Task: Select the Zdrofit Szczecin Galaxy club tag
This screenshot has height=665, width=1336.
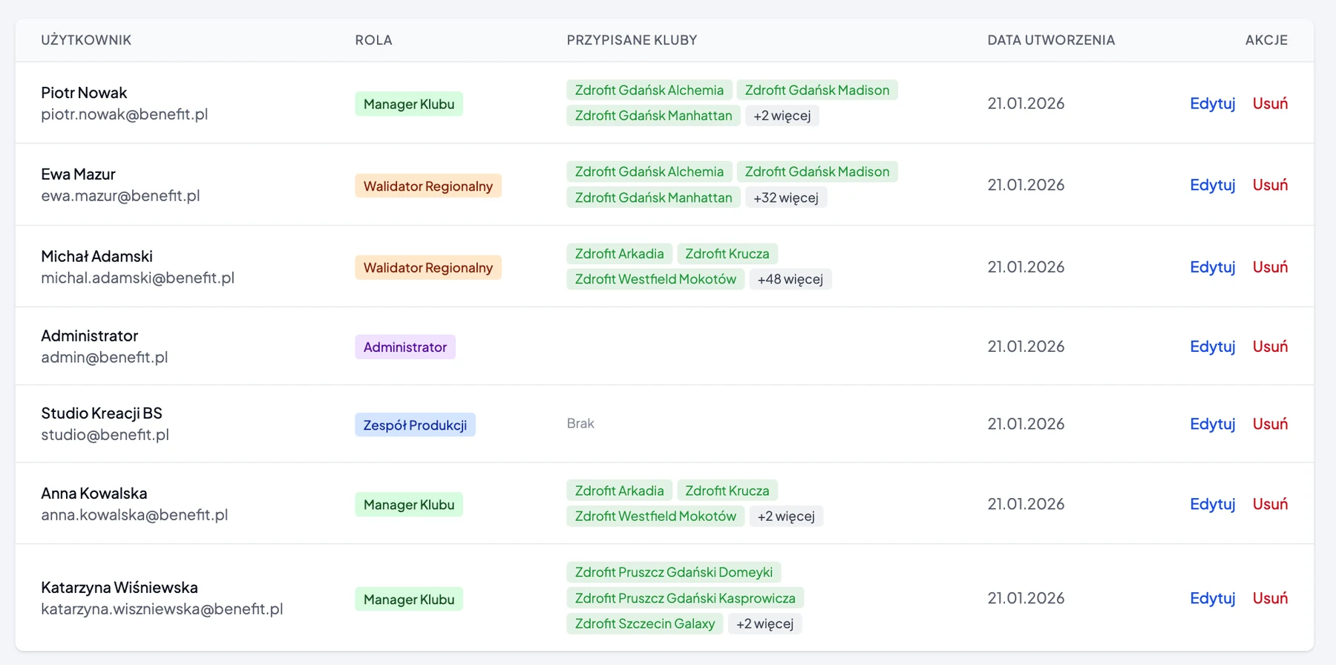Action: pyautogui.click(x=645, y=623)
